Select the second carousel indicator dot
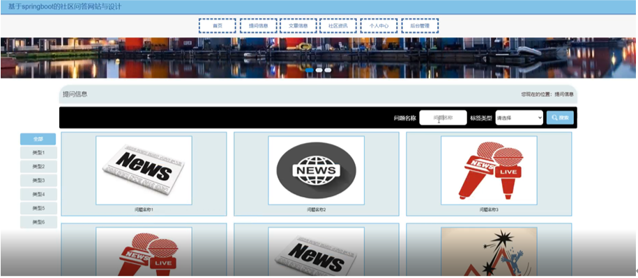The image size is (638, 278). pos(319,70)
